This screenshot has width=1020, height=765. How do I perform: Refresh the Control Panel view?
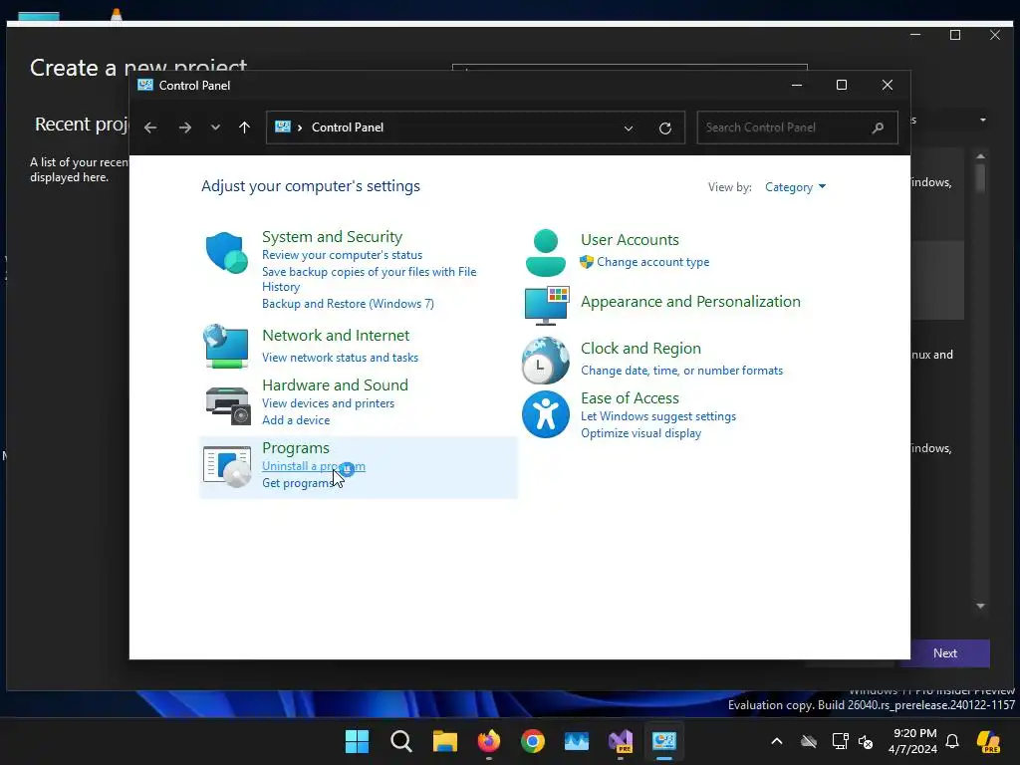(664, 128)
